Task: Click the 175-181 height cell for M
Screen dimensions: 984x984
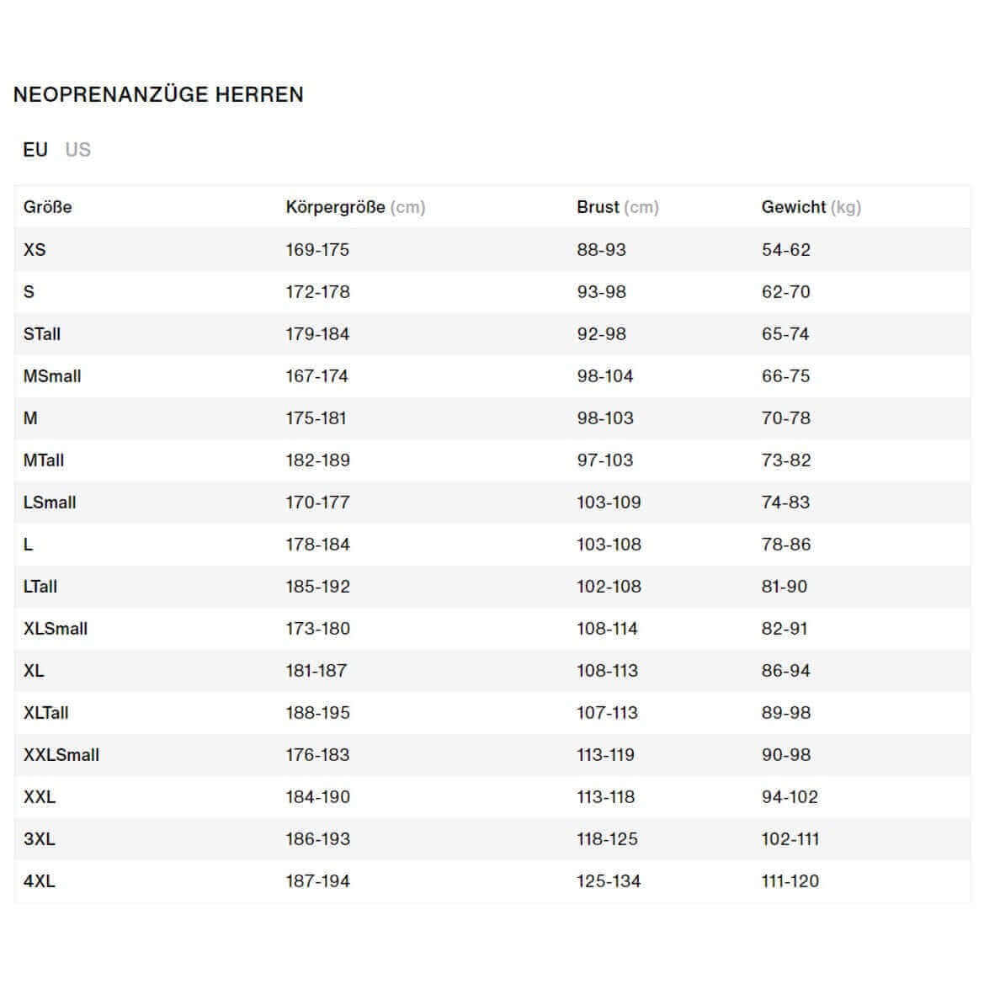Action: 316,418
